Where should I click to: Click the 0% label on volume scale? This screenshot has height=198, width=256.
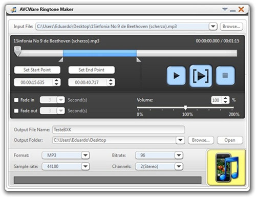(x=140, y=114)
